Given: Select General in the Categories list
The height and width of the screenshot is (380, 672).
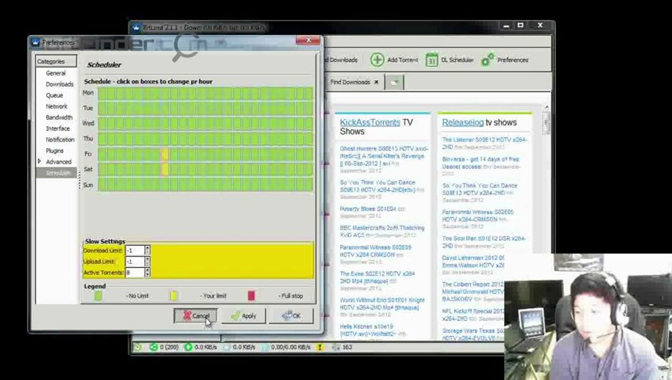Looking at the screenshot, I should pos(55,73).
